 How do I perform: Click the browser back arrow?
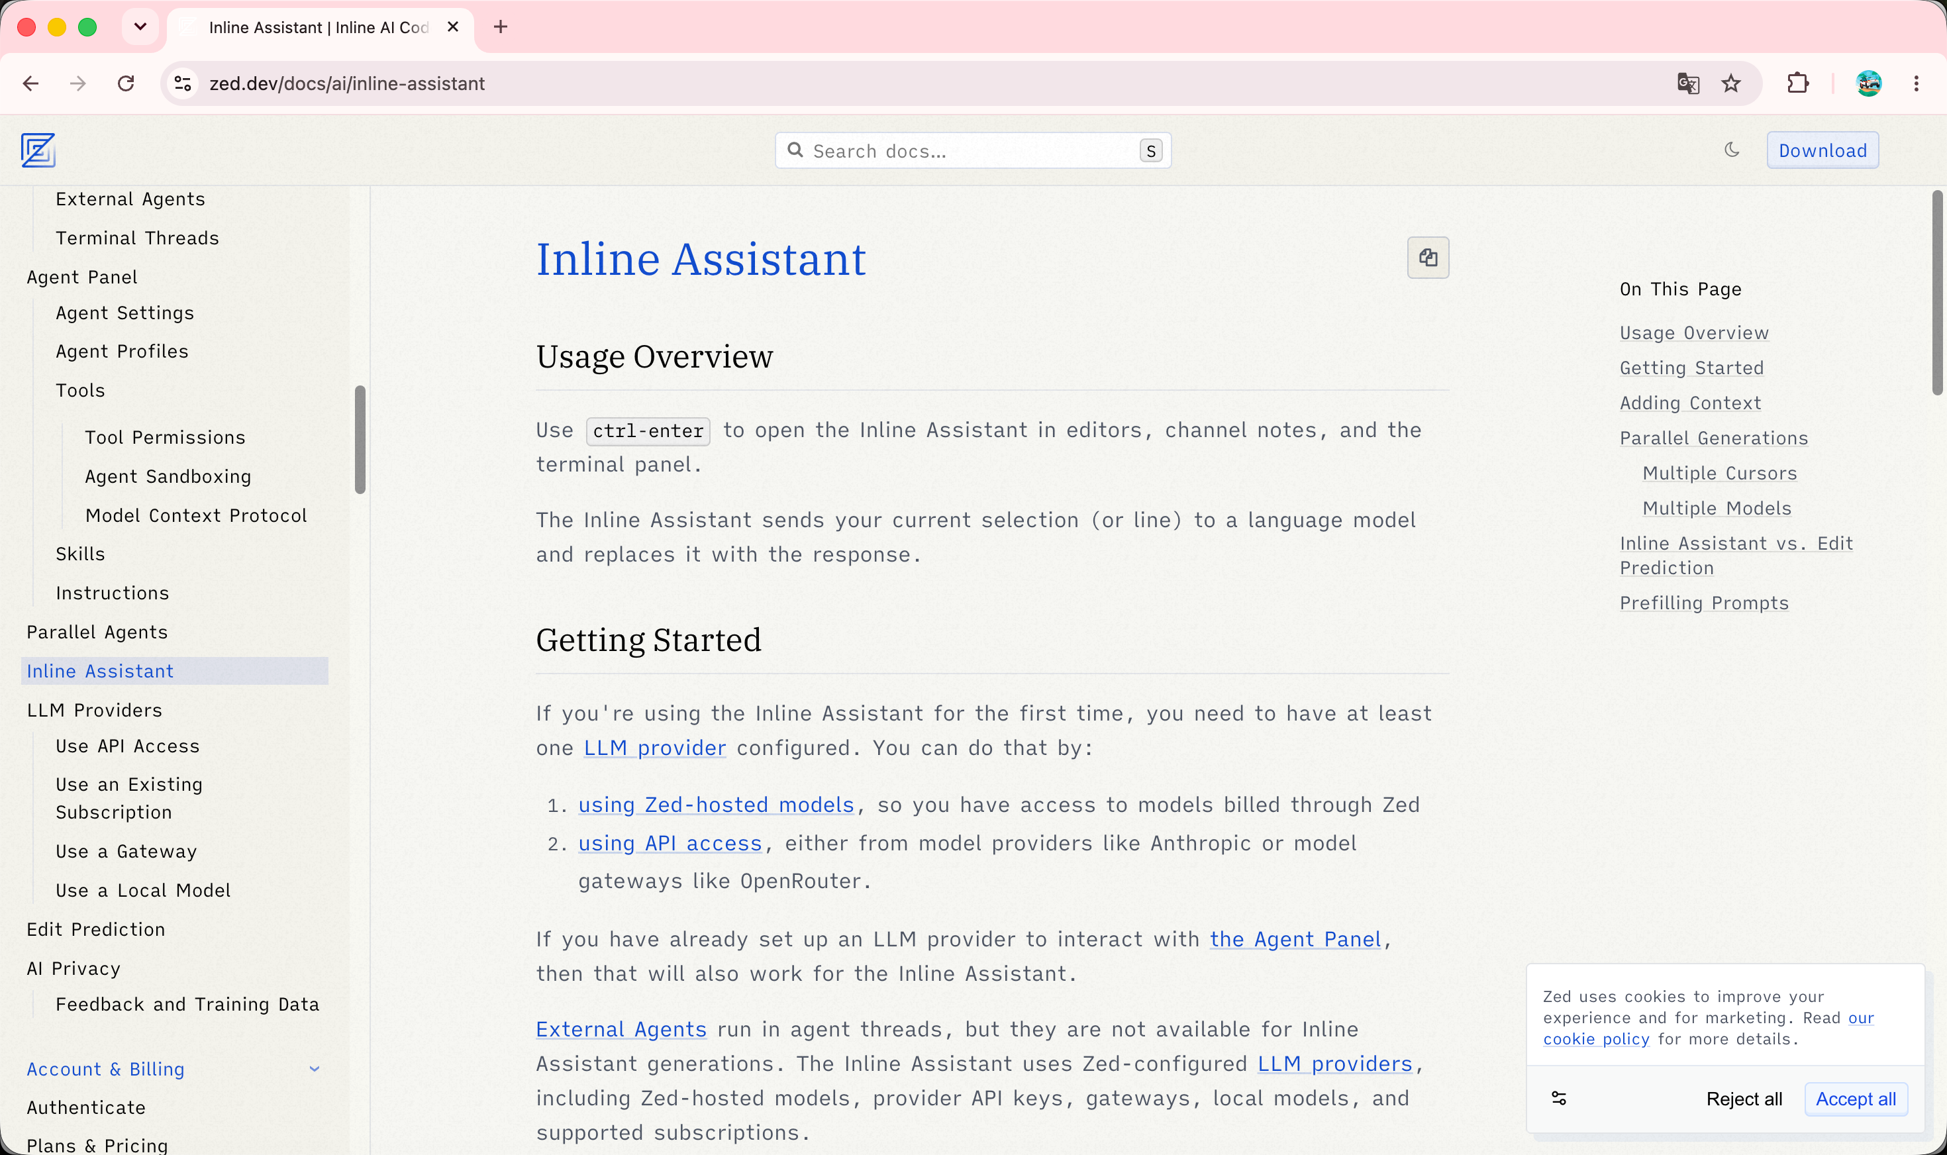[31, 83]
